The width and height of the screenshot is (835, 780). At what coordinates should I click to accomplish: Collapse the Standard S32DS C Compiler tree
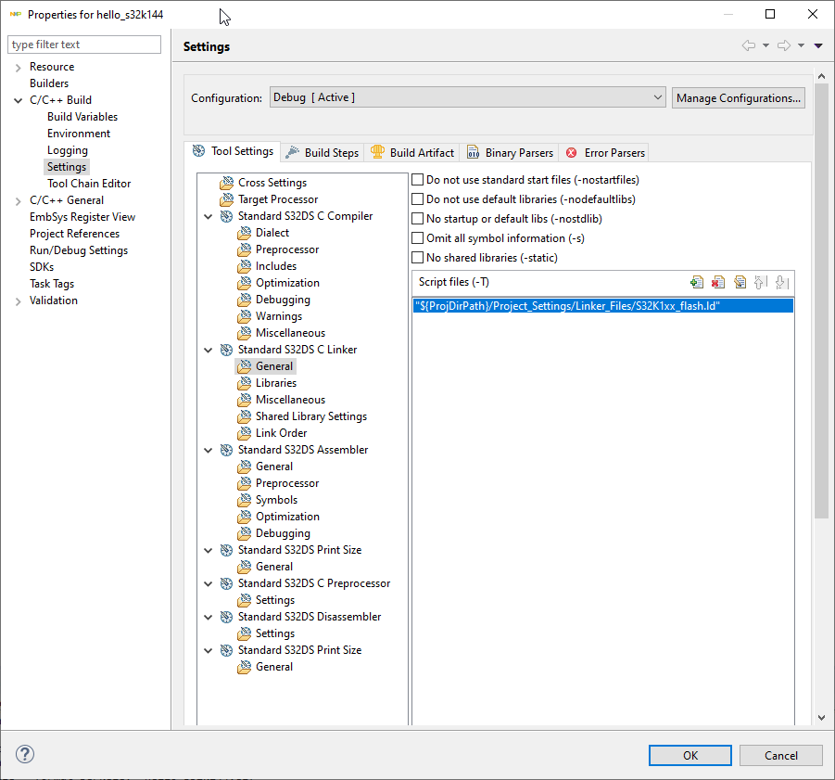click(x=208, y=215)
